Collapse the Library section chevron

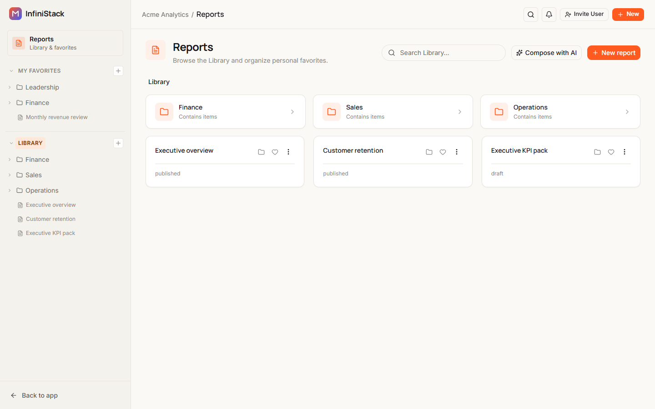point(11,143)
